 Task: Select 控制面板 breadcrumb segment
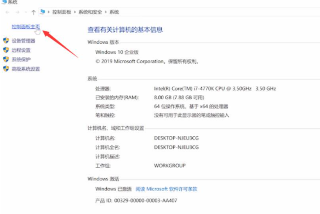61,12
